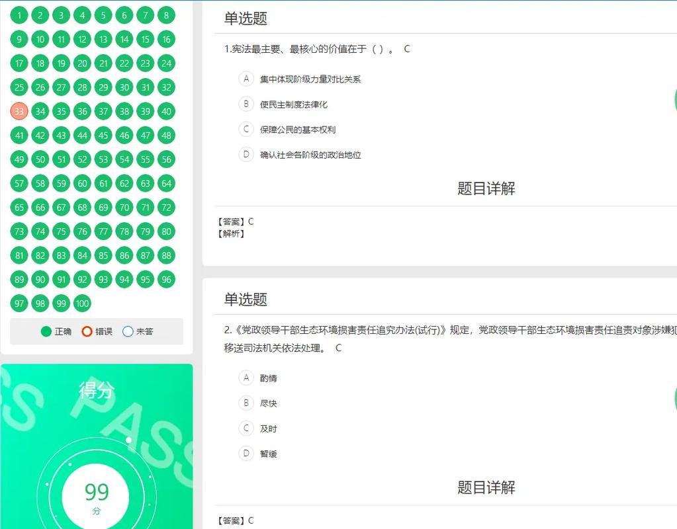Select question 29
The width and height of the screenshot is (677, 529).
coord(103,87)
